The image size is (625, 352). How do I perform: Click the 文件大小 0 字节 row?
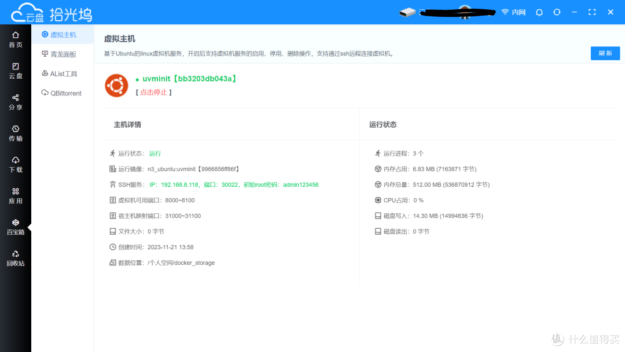[137, 231]
